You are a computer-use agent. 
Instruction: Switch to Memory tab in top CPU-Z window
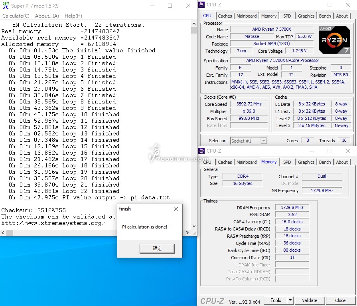(269, 16)
